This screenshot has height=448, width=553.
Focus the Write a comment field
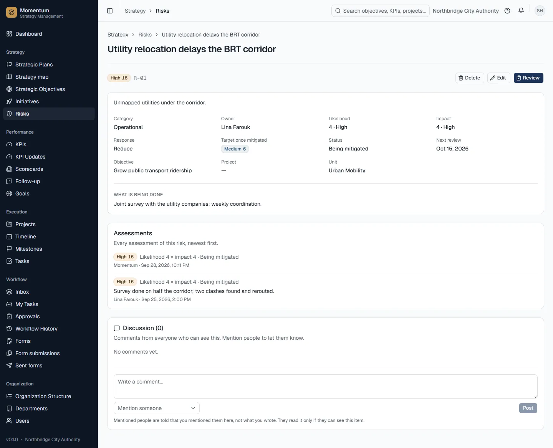[x=326, y=387]
